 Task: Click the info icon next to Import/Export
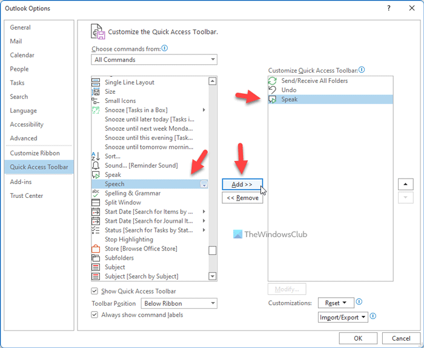coord(373,316)
